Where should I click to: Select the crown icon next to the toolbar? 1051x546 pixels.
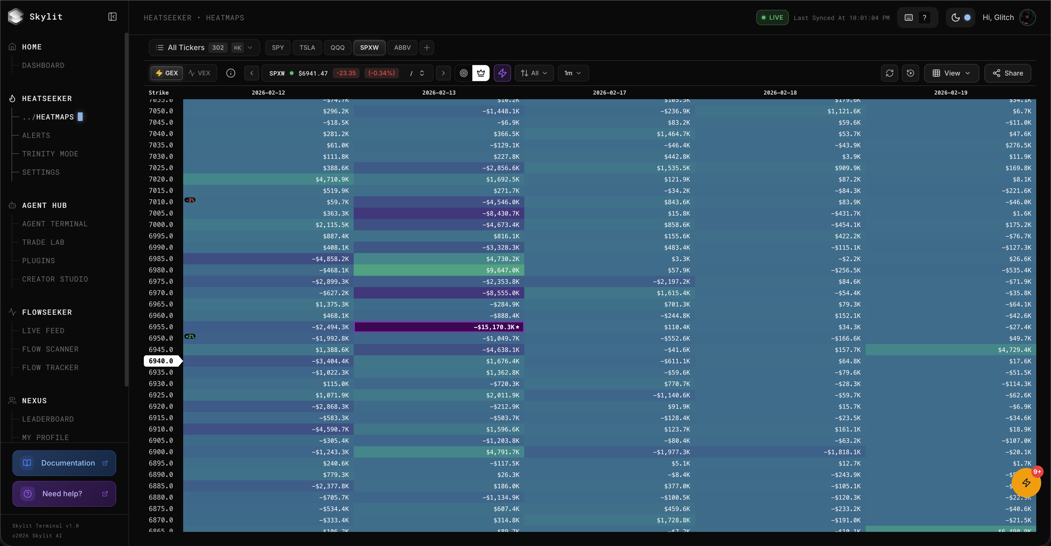point(481,73)
